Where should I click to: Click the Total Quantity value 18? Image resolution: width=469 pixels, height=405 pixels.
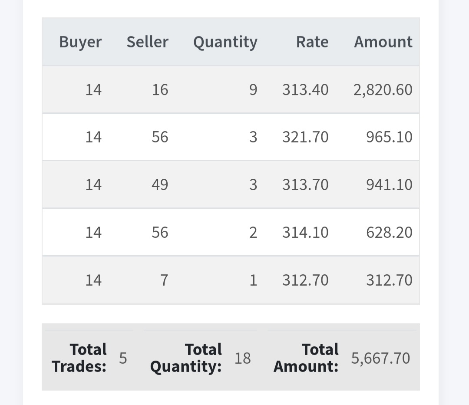[x=243, y=358]
